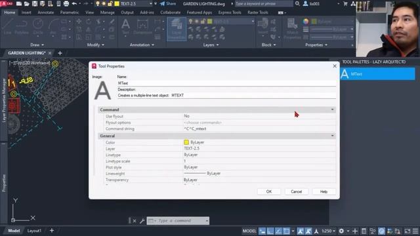Toggle layer freeze sun icon in quick access
This screenshot has height=236, width=420.
(x=104, y=3)
